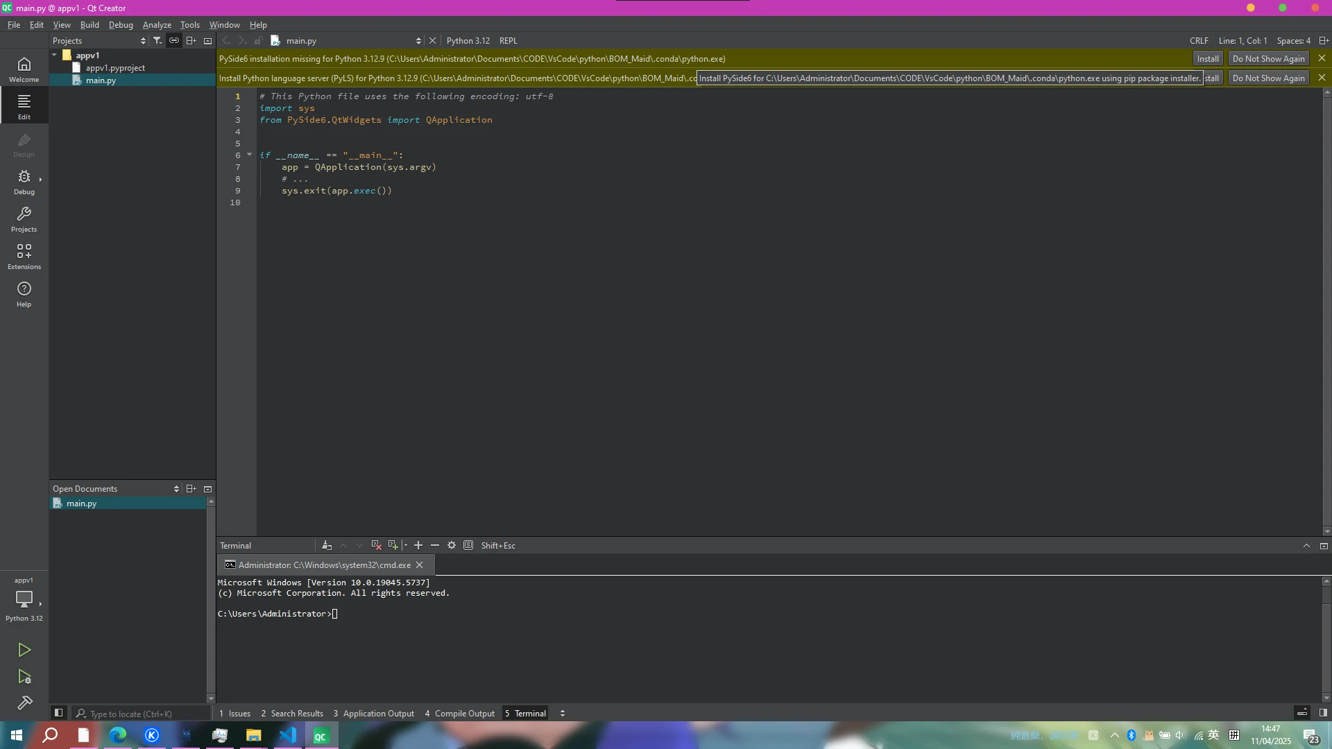Viewport: 1332px width, 749px height.
Task: Toggle progress details button in status bar
Action: coord(1302,713)
